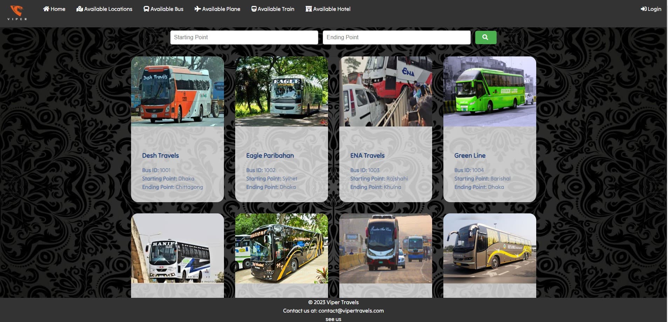Click the Eagle Paribahan title
Screen dimensions: 668x322
click(x=270, y=156)
